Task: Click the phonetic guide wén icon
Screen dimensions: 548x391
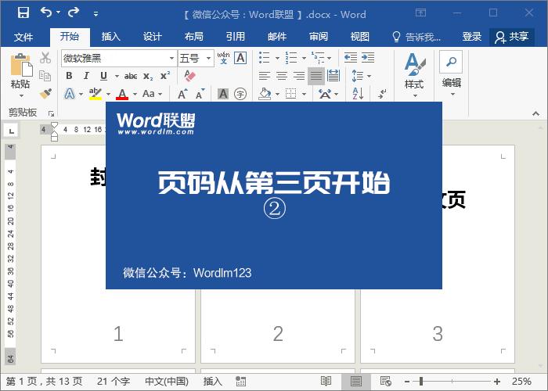Action: tap(223, 58)
